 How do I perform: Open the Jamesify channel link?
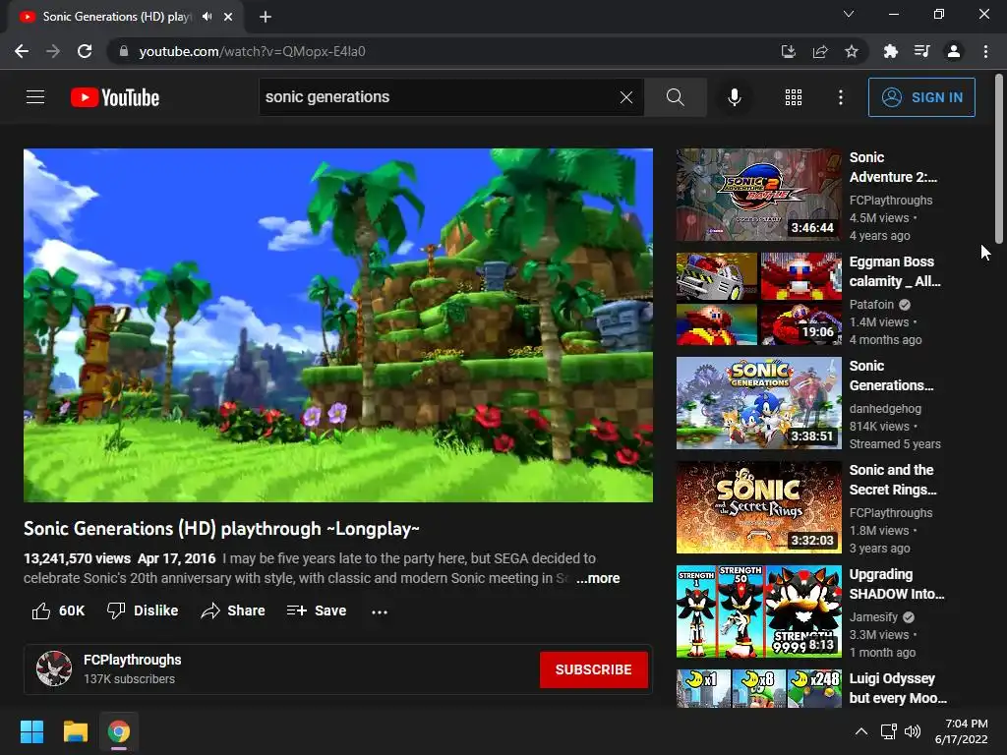(x=873, y=617)
